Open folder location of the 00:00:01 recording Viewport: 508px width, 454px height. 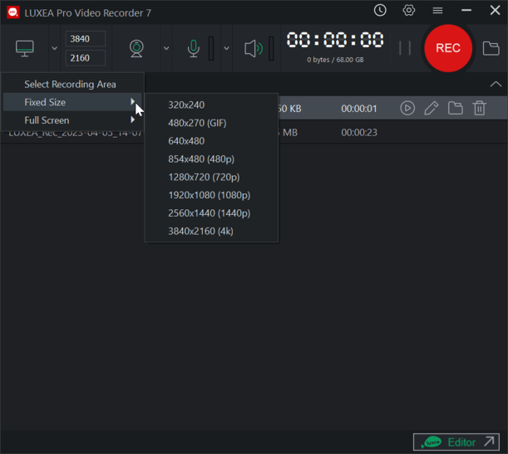coord(455,108)
